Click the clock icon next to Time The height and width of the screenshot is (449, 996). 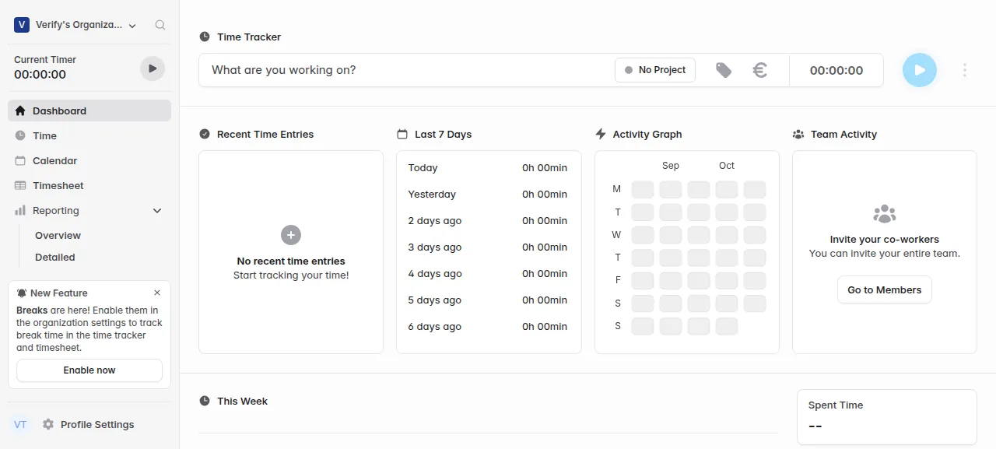coord(20,135)
